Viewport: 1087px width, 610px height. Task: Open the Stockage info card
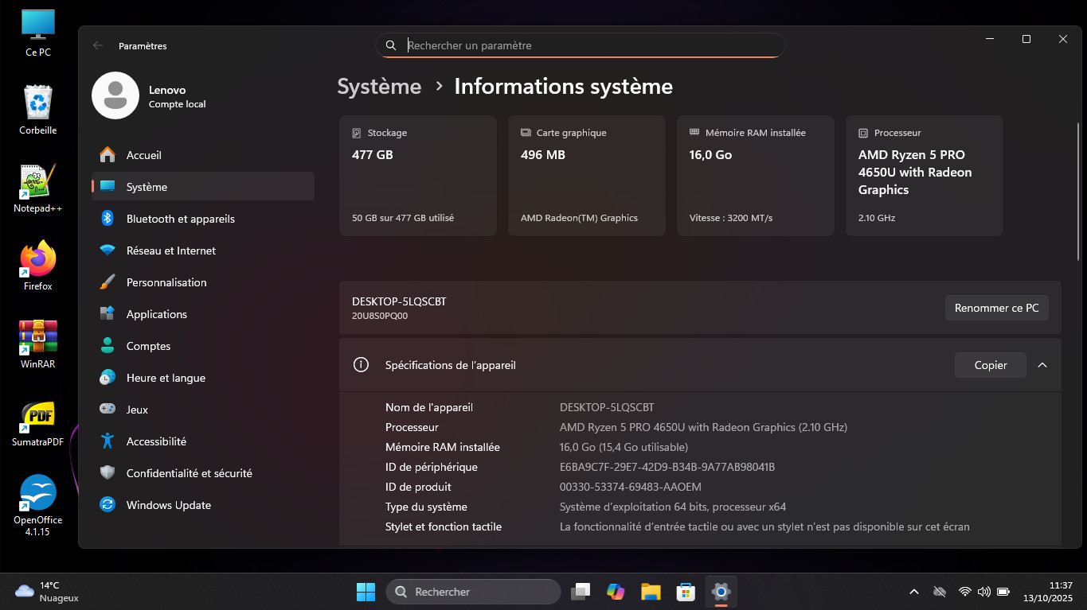click(417, 176)
